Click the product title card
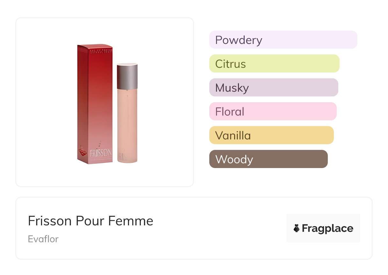Image resolution: width=388 pixels, height=275 pixels. (x=194, y=228)
